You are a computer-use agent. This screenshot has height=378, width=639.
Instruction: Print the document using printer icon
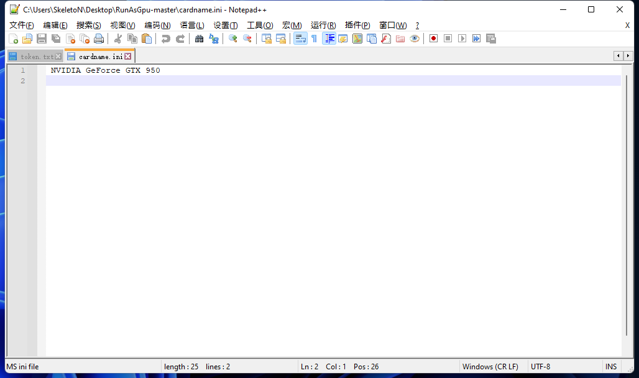click(x=99, y=39)
